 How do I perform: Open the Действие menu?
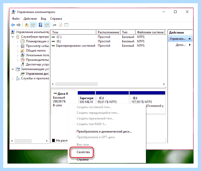point(30,19)
